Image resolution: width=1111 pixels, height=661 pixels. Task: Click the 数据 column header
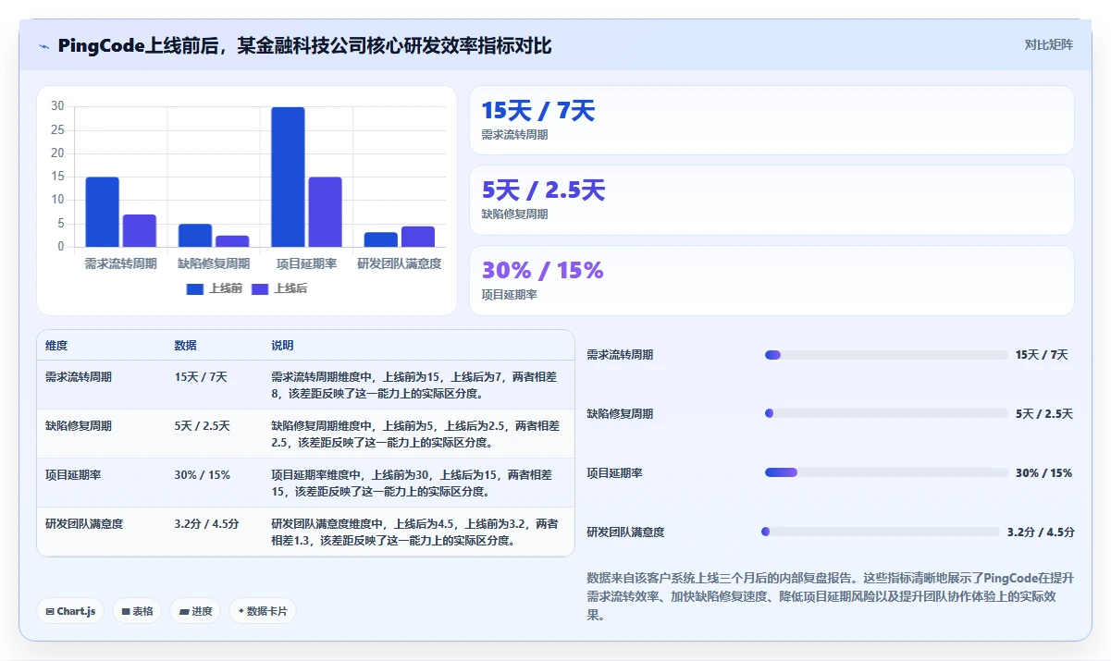185,346
